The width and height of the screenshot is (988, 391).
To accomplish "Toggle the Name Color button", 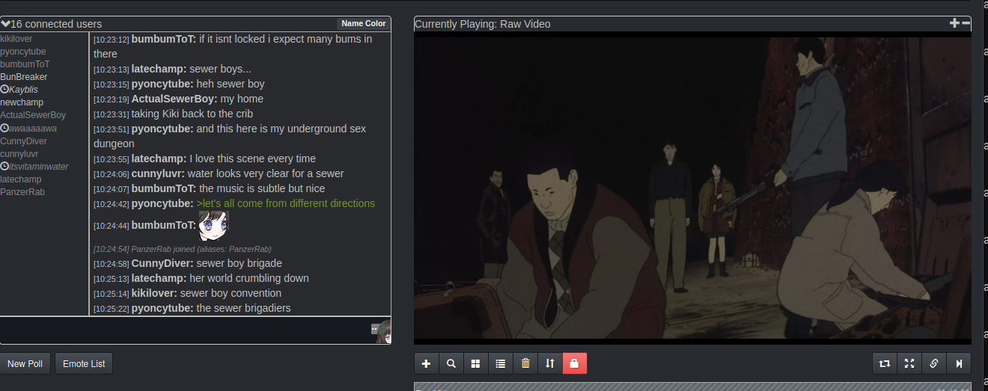I will pos(364,24).
